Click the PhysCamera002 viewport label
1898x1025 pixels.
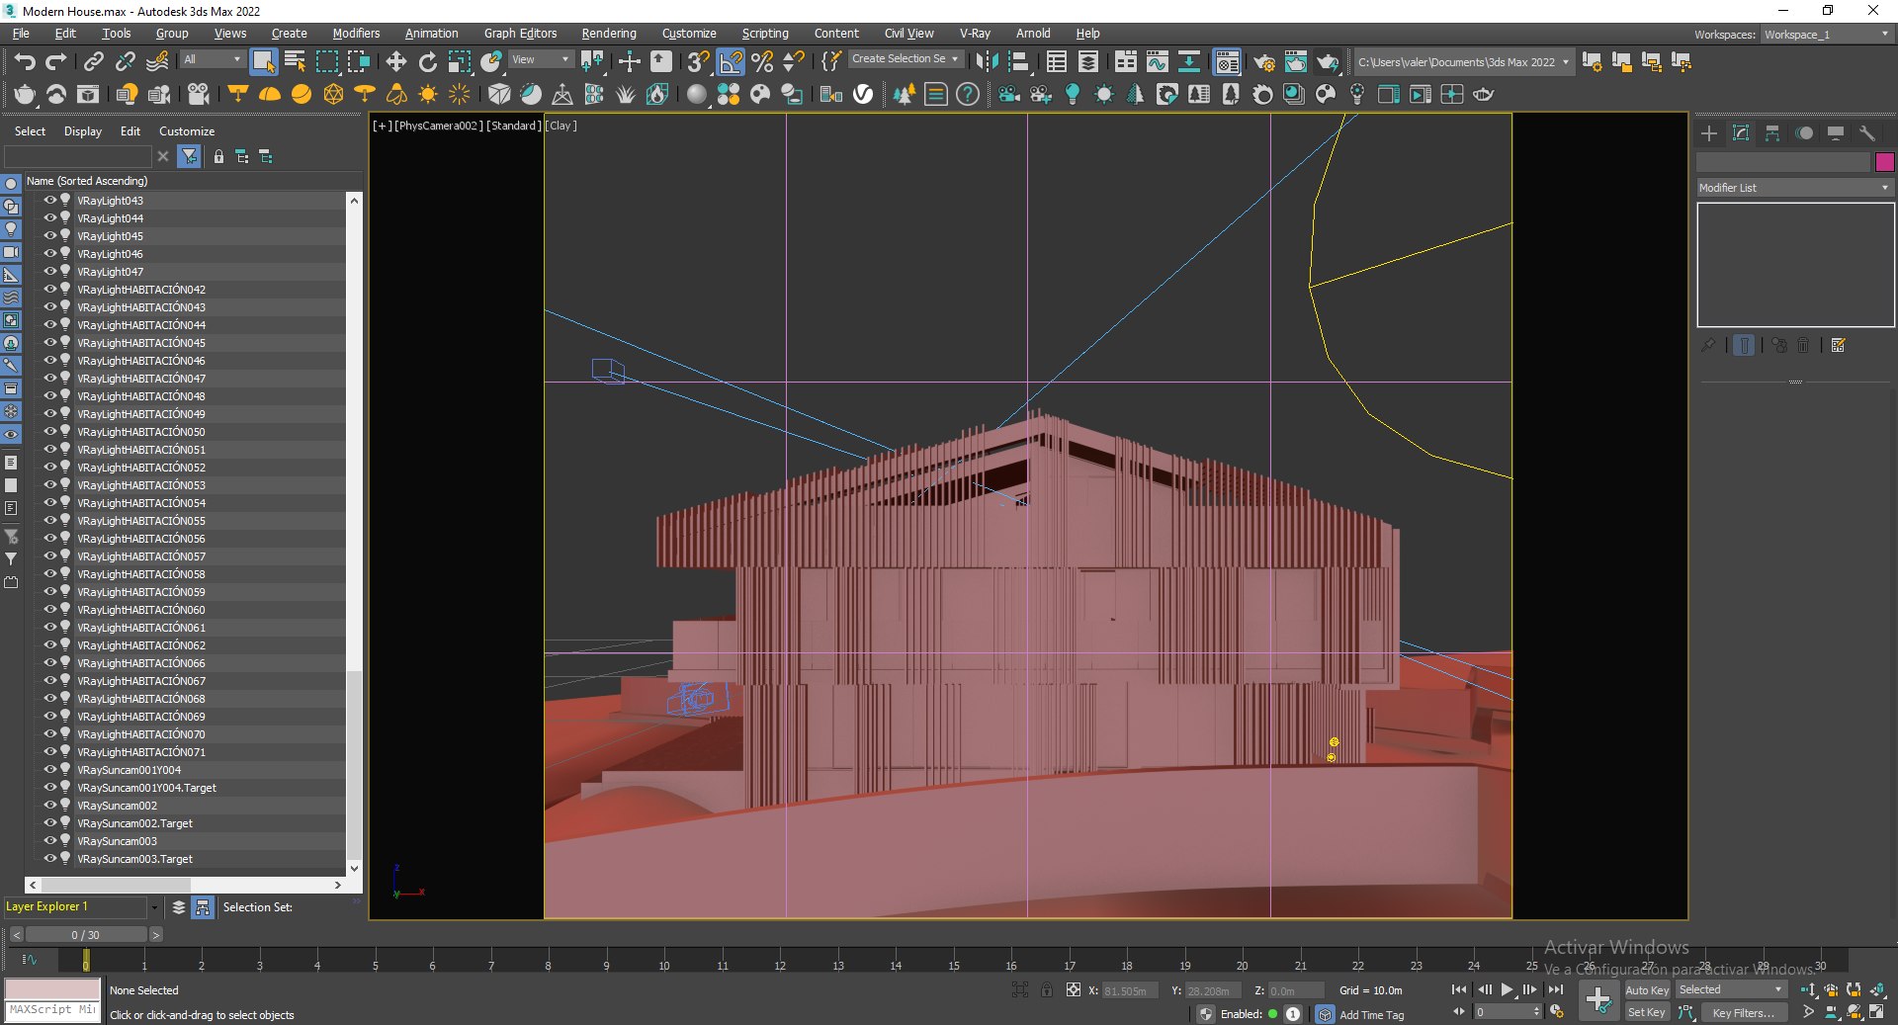pos(439,126)
